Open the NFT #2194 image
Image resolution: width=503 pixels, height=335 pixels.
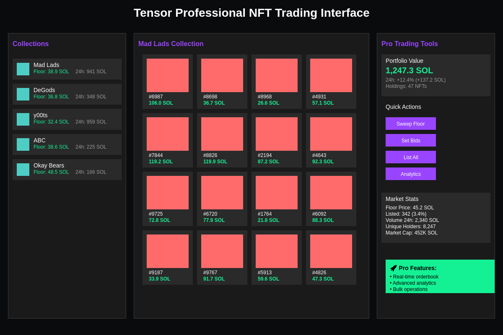277,134
